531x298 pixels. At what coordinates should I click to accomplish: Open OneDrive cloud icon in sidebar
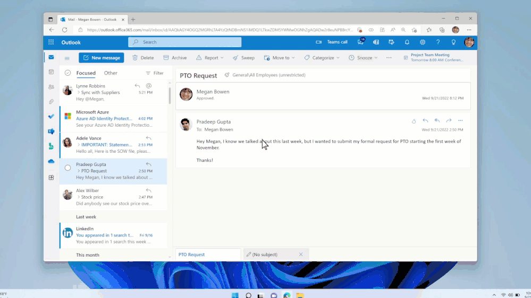point(51,162)
